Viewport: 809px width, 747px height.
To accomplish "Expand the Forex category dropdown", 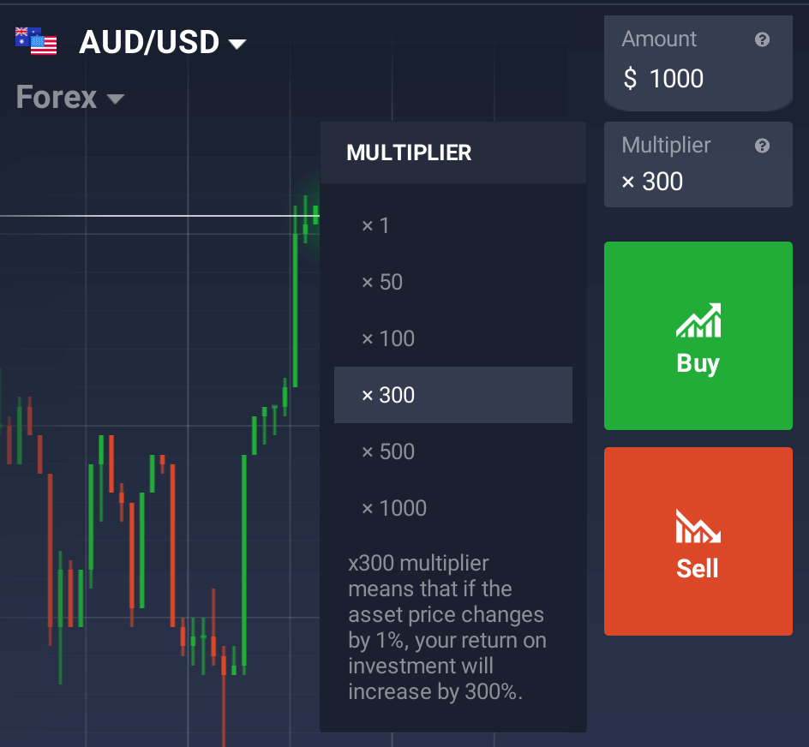I will click(116, 99).
